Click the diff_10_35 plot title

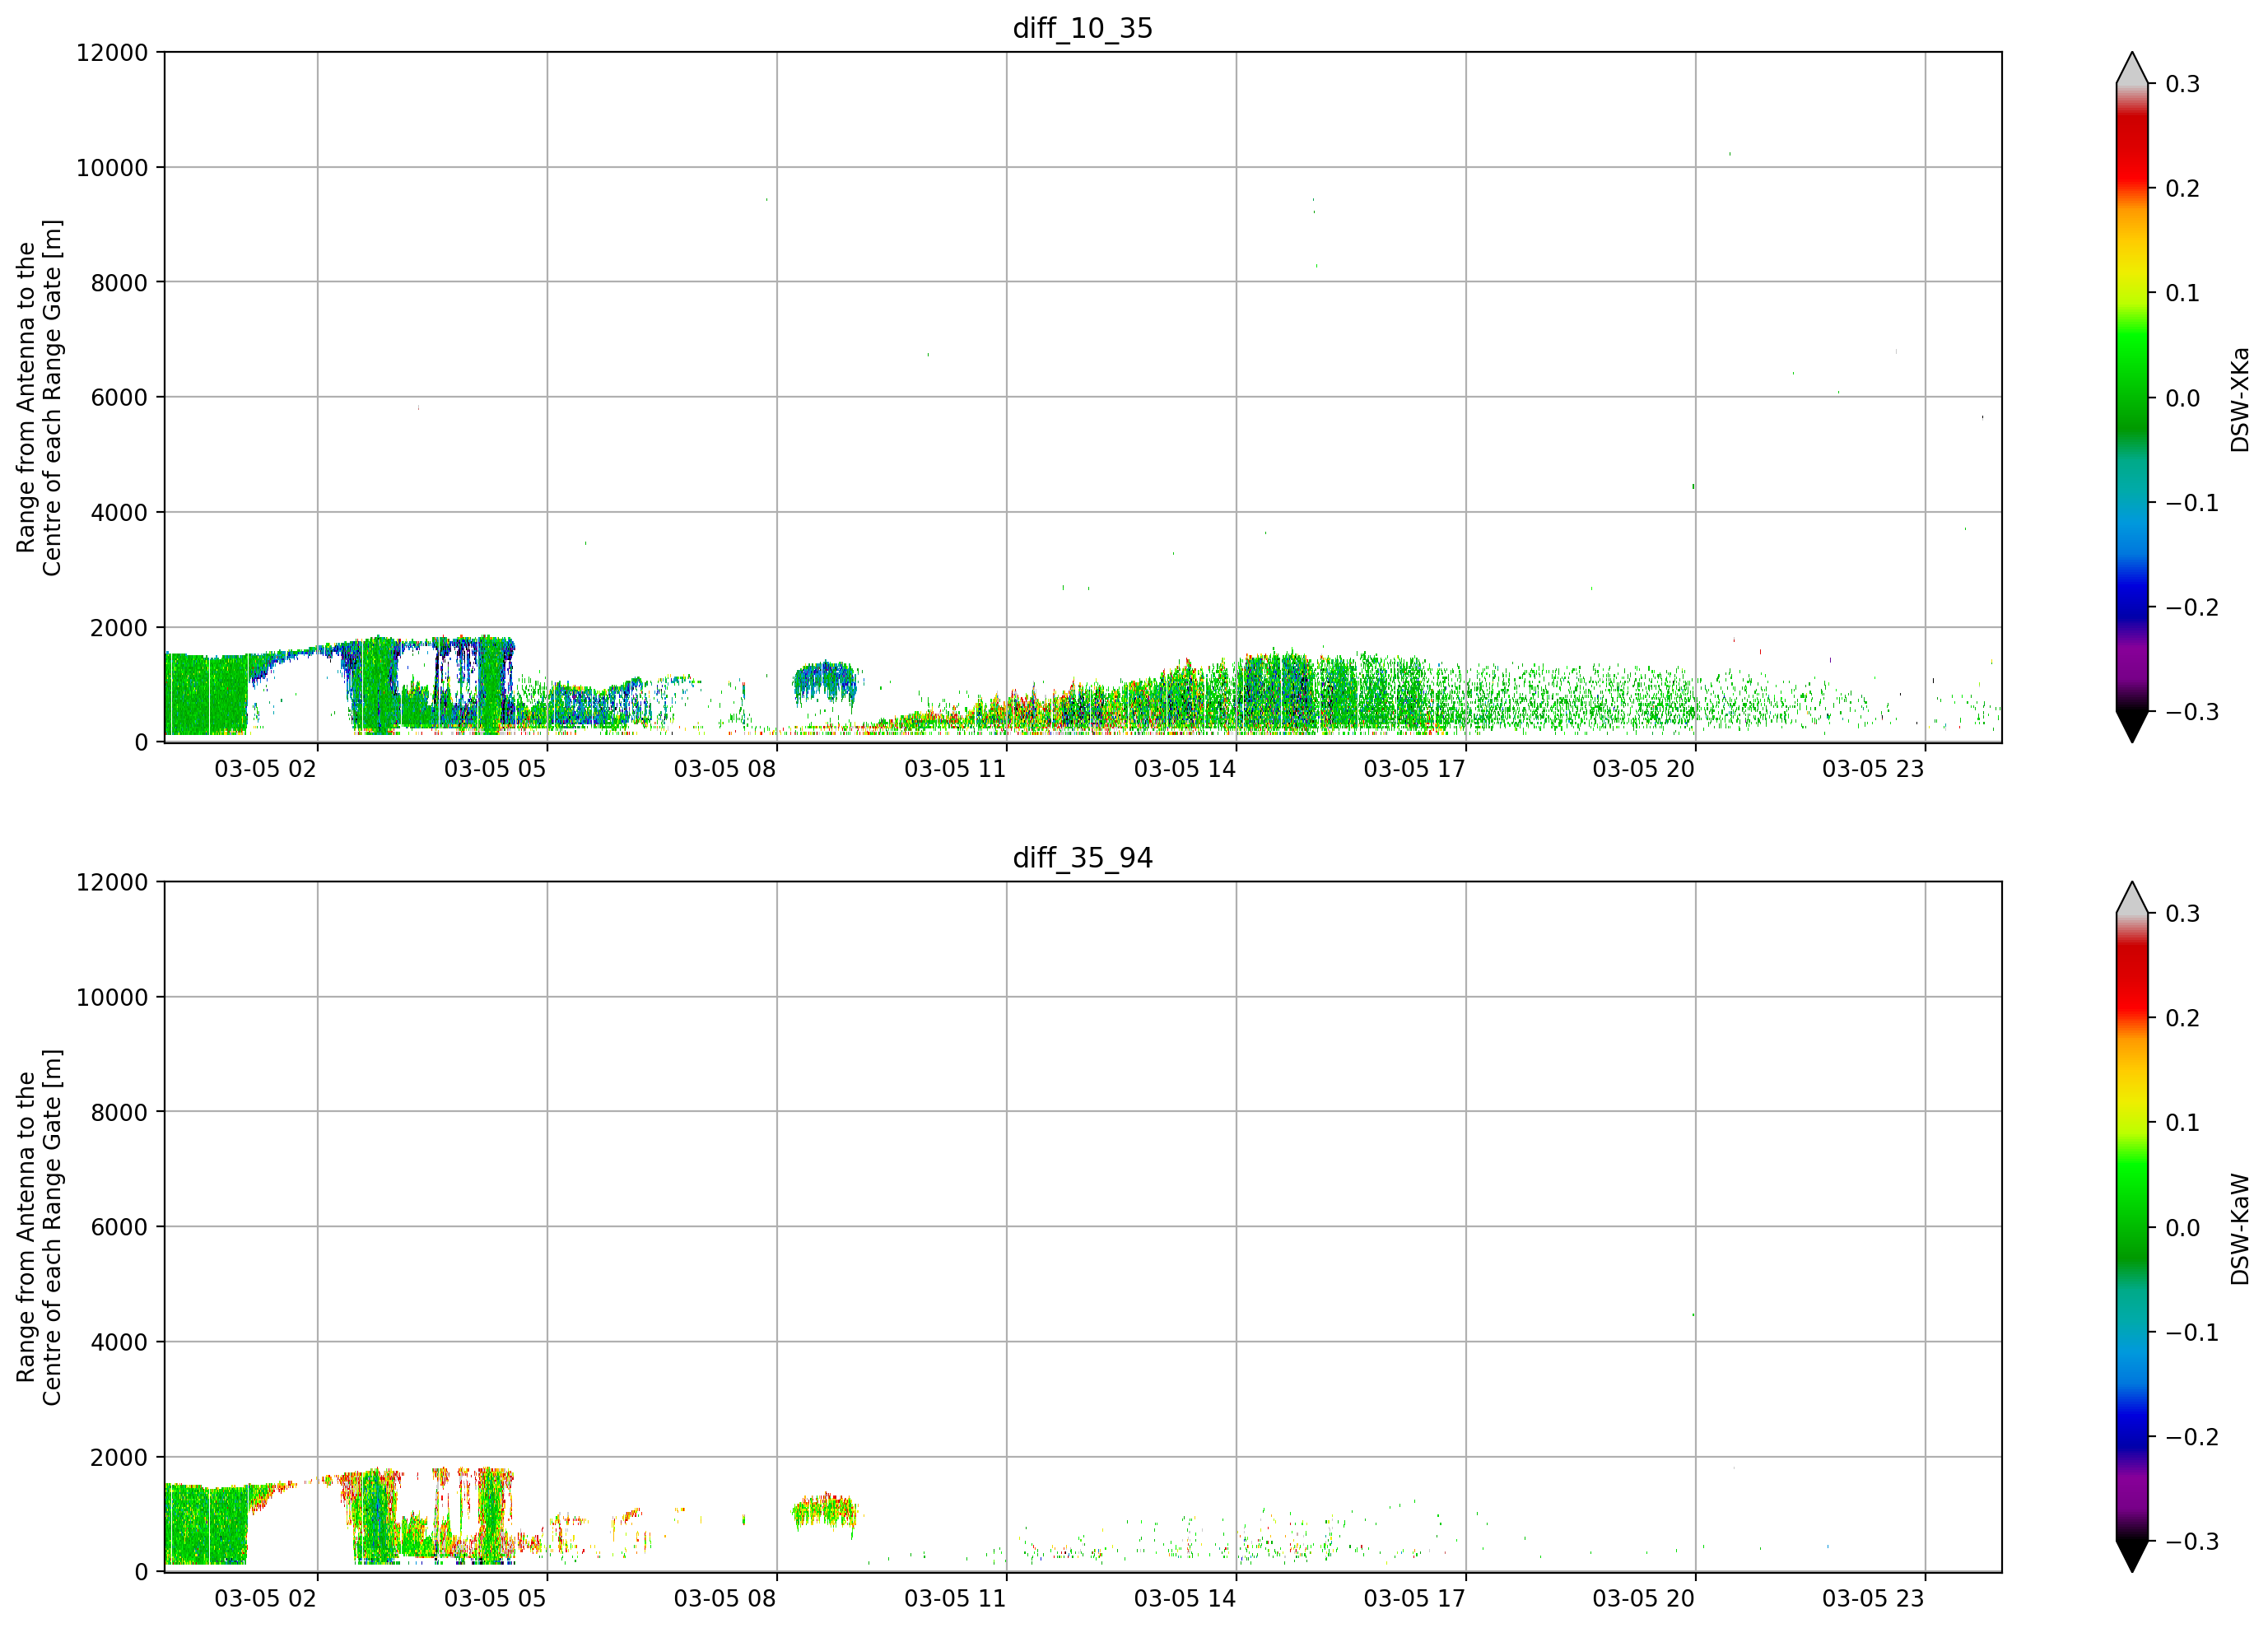pos(1082,28)
